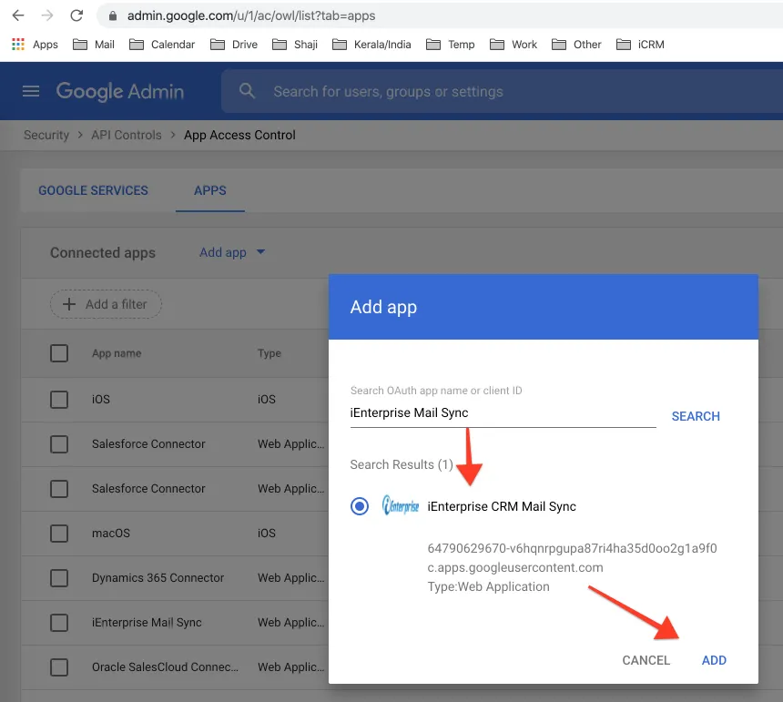Open the Kerala/India bookmarks folder

tap(371, 45)
